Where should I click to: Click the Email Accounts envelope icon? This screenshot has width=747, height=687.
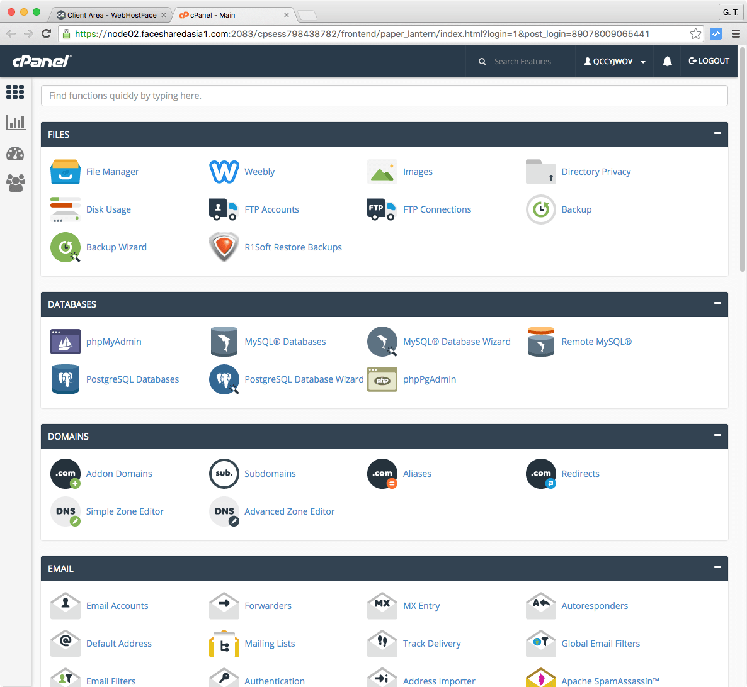click(x=65, y=605)
